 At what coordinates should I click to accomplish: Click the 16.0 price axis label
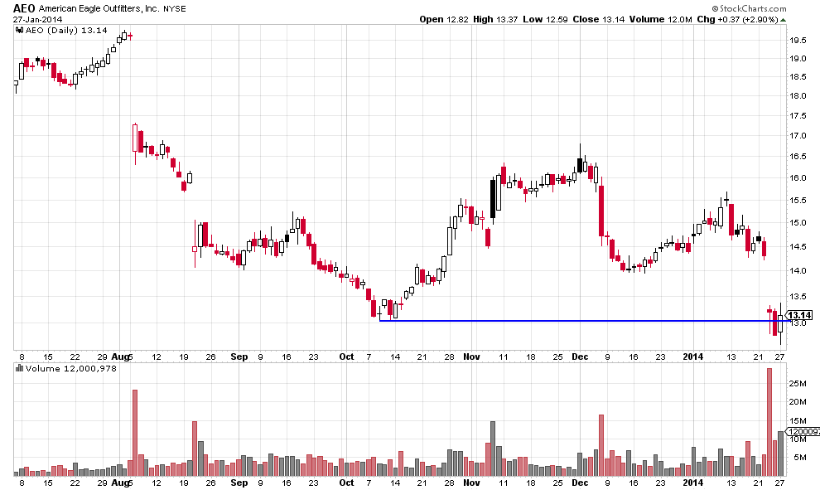coord(798,178)
